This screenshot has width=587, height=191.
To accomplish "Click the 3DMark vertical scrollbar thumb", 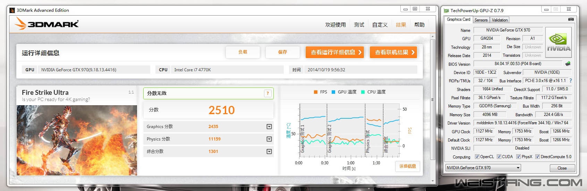I will (x=432, y=100).
